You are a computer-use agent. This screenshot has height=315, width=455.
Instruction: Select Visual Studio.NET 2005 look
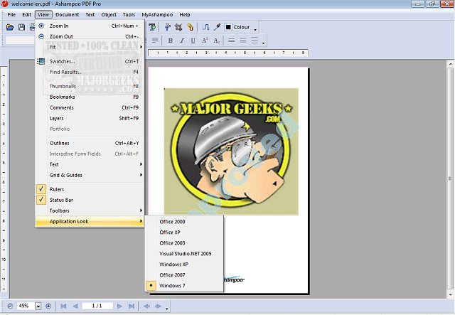pos(184,253)
